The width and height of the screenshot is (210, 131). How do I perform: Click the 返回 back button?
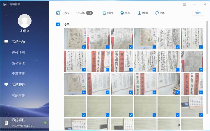pos(198,13)
